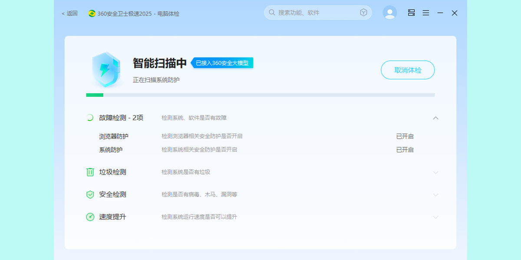Image resolution: width=521 pixels, height=260 pixels.
Task: Open the hamburger main menu
Action: tap(426, 13)
